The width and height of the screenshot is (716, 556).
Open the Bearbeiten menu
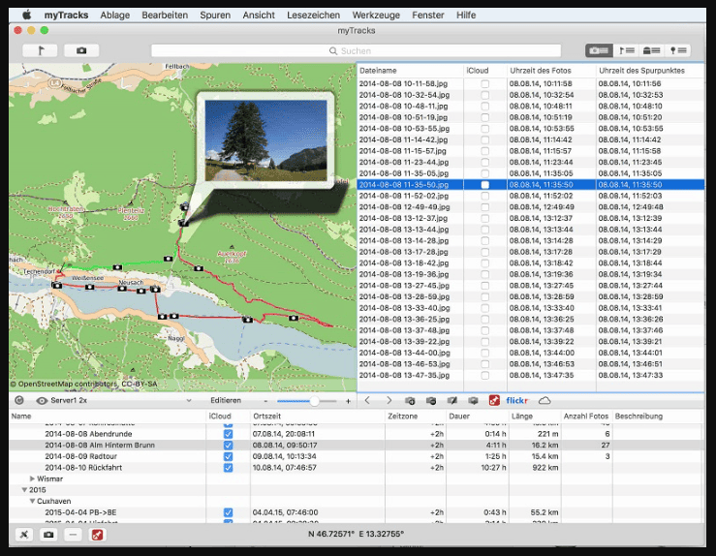coord(165,15)
